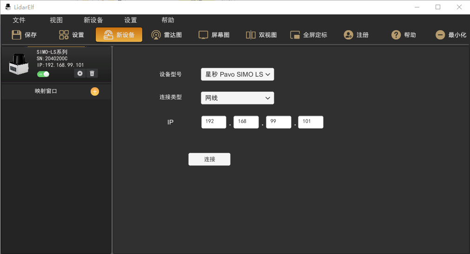Open SIMO-LS device gear settings

coord(80,73)
